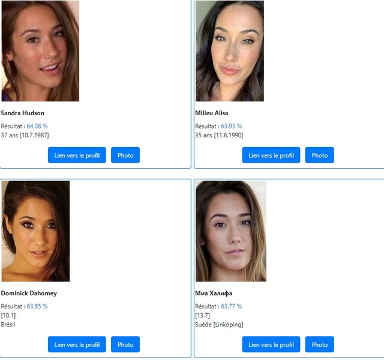Click the Milieu Alisa name heading
Screen dimensions: 384x360
tap(212, 113)
